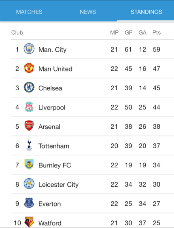Click the MP column header

[x=114, y=33]
